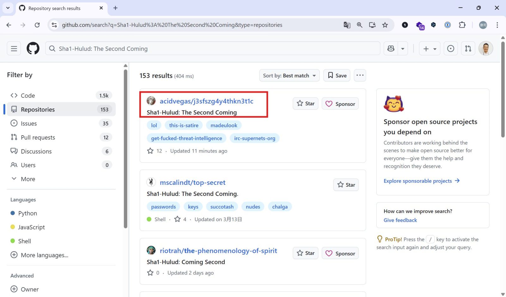Screen dimensions: 506x297
Task: Switch to the Code search filter
Action: 28,96
